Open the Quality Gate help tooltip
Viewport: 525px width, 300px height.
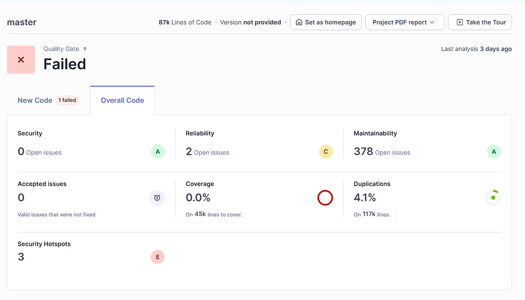86,49
